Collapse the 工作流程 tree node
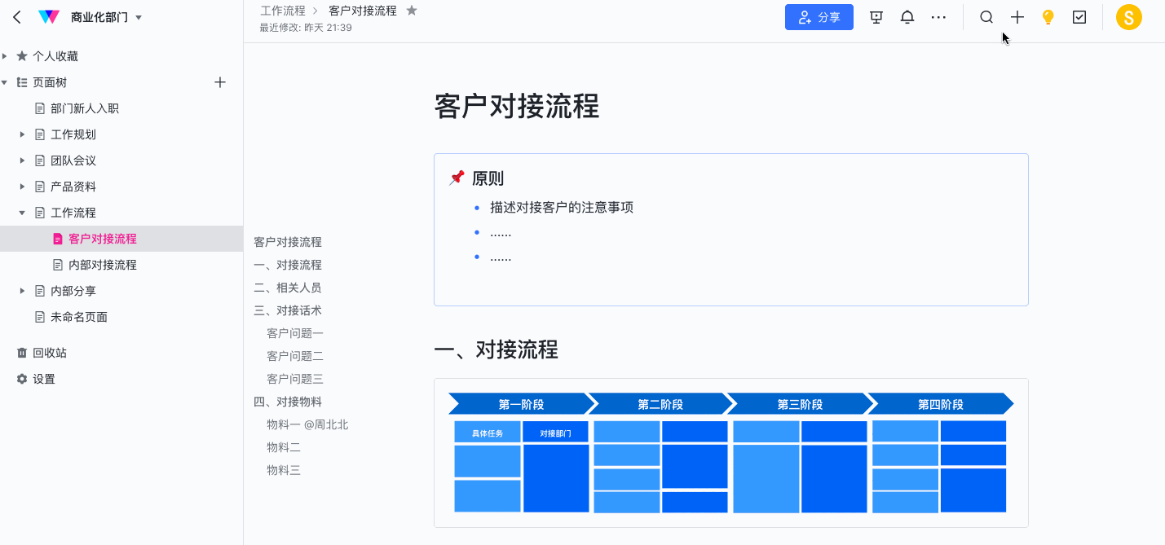The image size is (1165, 545). pos(23,213)
